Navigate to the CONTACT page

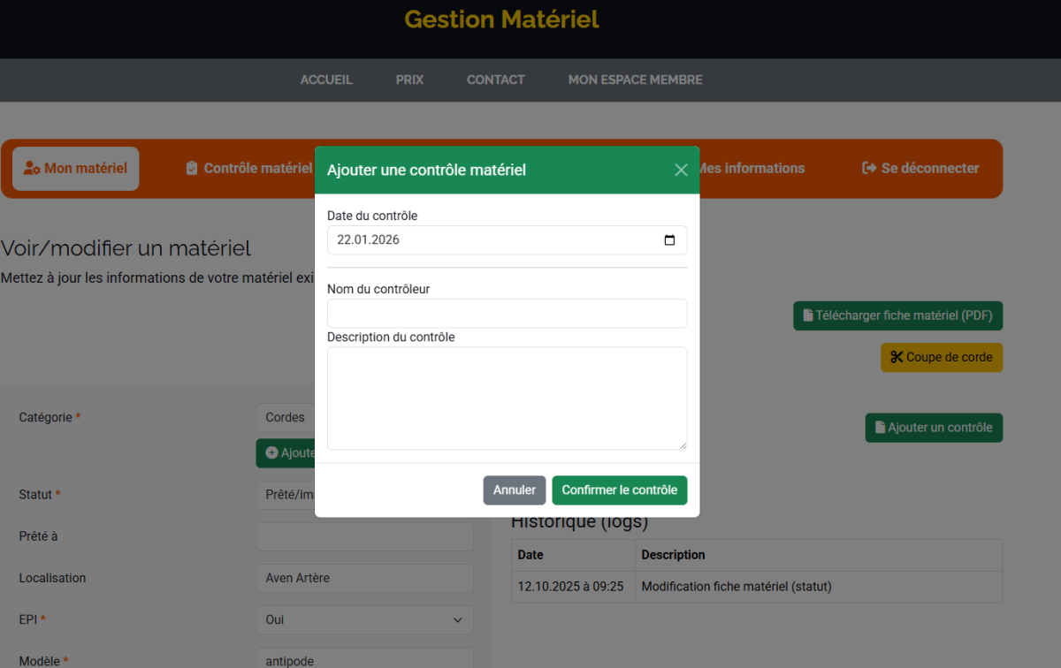(x=495, y=80)
